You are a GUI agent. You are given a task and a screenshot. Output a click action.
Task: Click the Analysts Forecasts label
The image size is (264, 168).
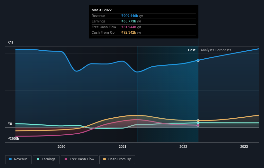[216, 50]
